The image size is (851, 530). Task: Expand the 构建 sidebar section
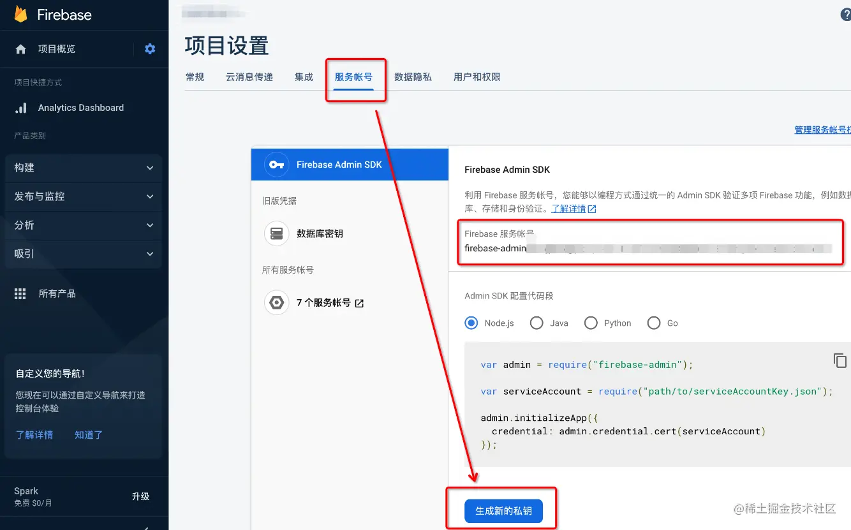click(84, 168)
